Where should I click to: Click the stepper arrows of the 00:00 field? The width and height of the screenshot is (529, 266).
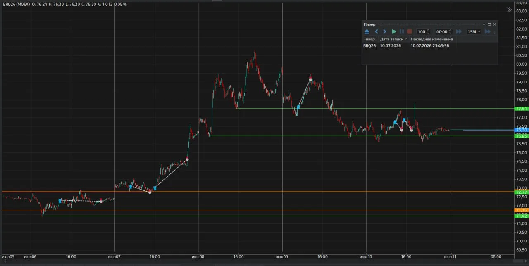(450, 31)
